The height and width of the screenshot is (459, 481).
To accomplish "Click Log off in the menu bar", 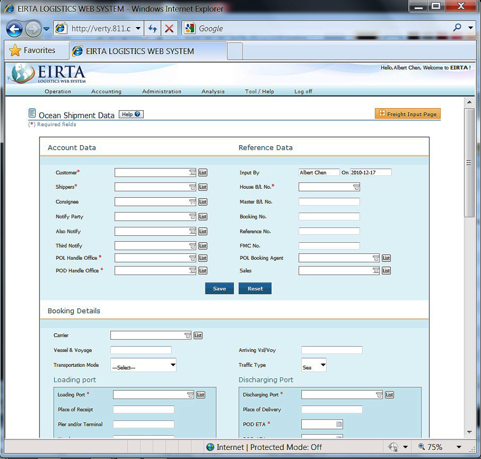I will point(303,91).
